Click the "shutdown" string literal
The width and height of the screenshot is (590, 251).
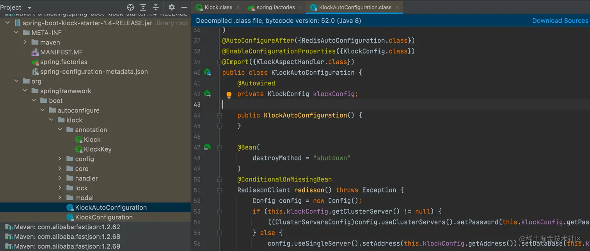pos(332,158)
